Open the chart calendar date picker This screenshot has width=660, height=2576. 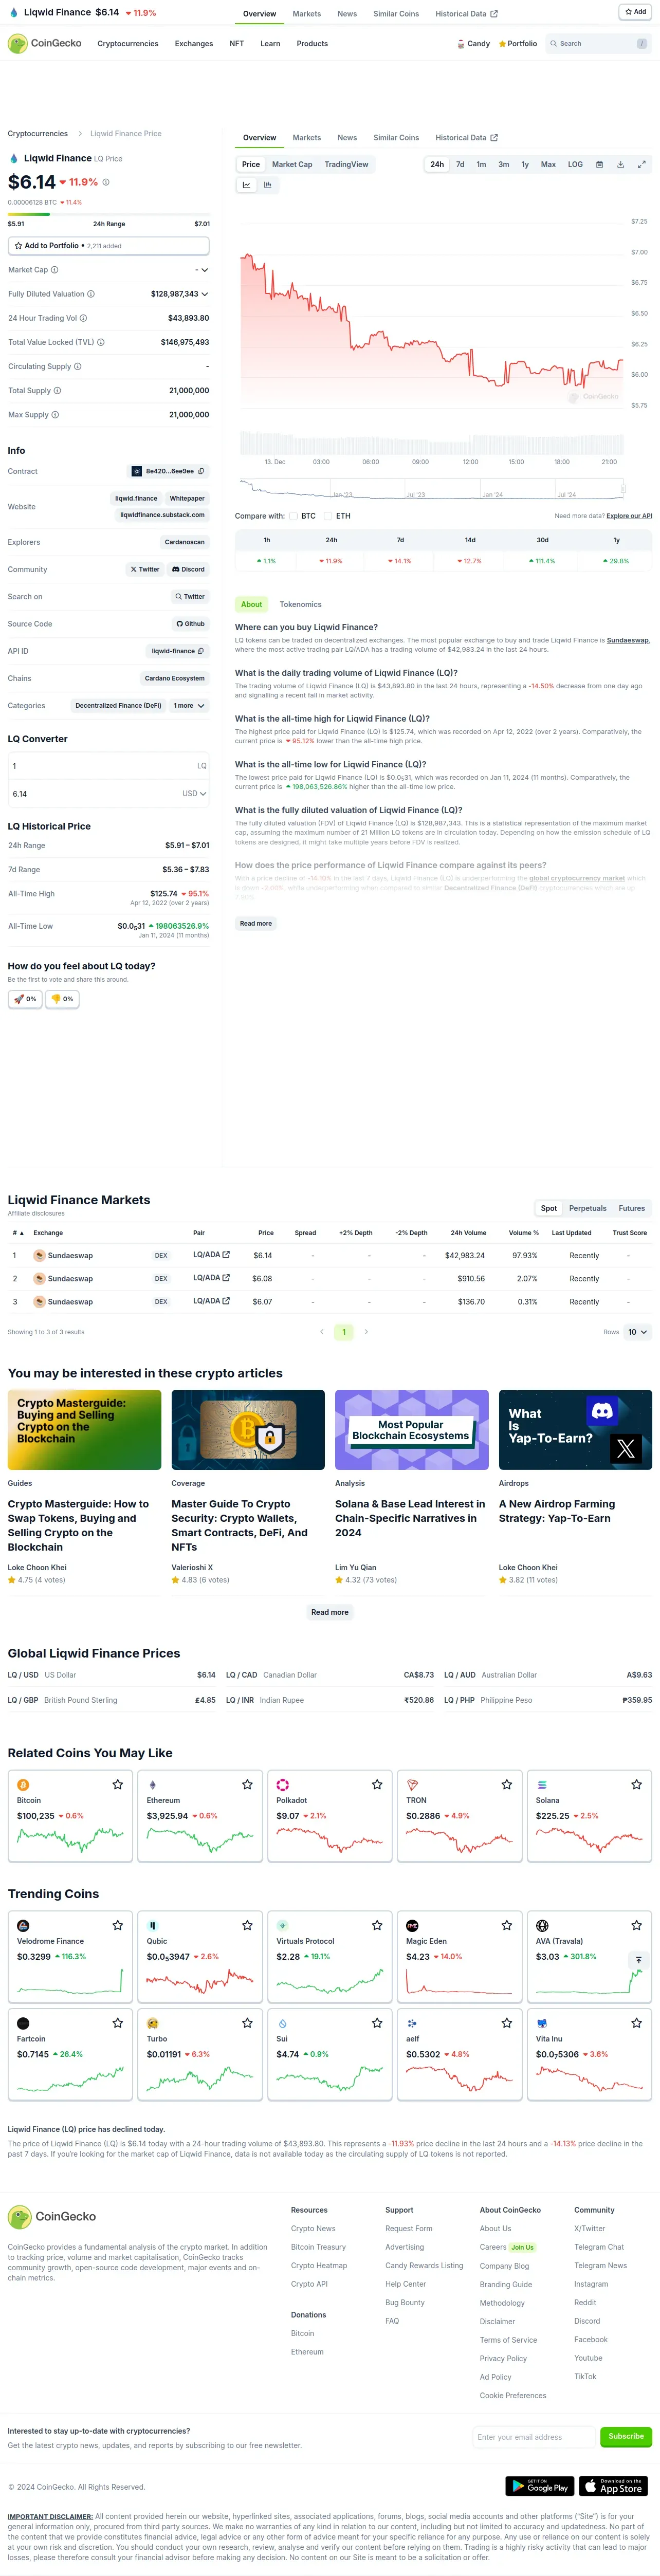(x=599, y=164)
